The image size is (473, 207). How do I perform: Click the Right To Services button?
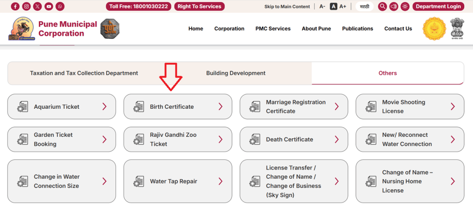[200, 6]
